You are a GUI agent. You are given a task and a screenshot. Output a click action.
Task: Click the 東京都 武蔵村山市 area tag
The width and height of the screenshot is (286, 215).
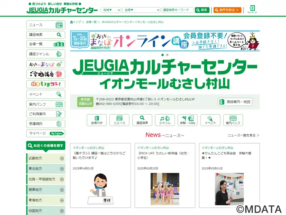coord(85,102)
